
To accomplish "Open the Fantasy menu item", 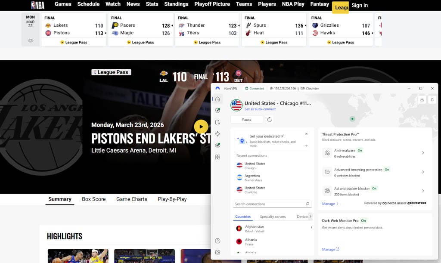I will (x=320, y=4).
